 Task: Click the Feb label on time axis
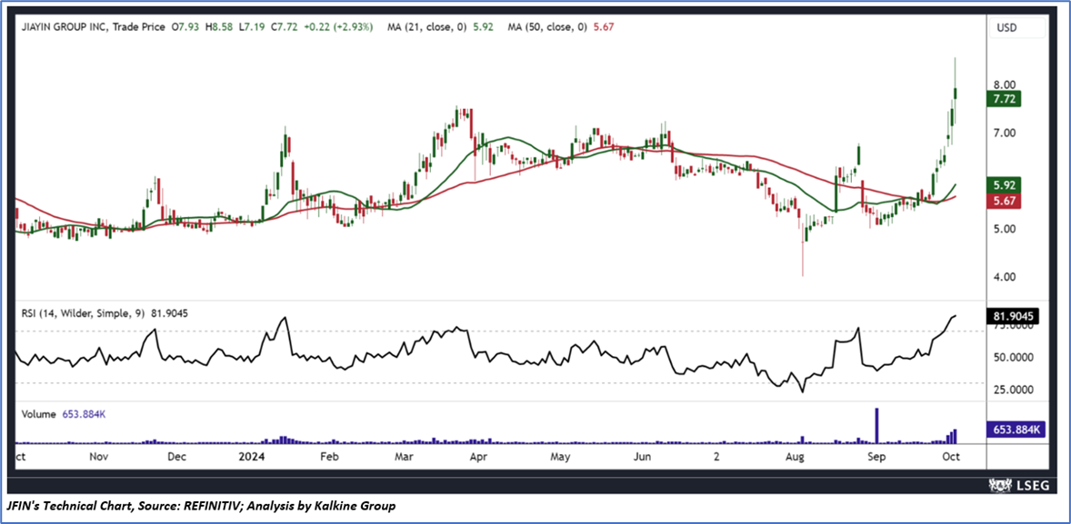[330, 455]
